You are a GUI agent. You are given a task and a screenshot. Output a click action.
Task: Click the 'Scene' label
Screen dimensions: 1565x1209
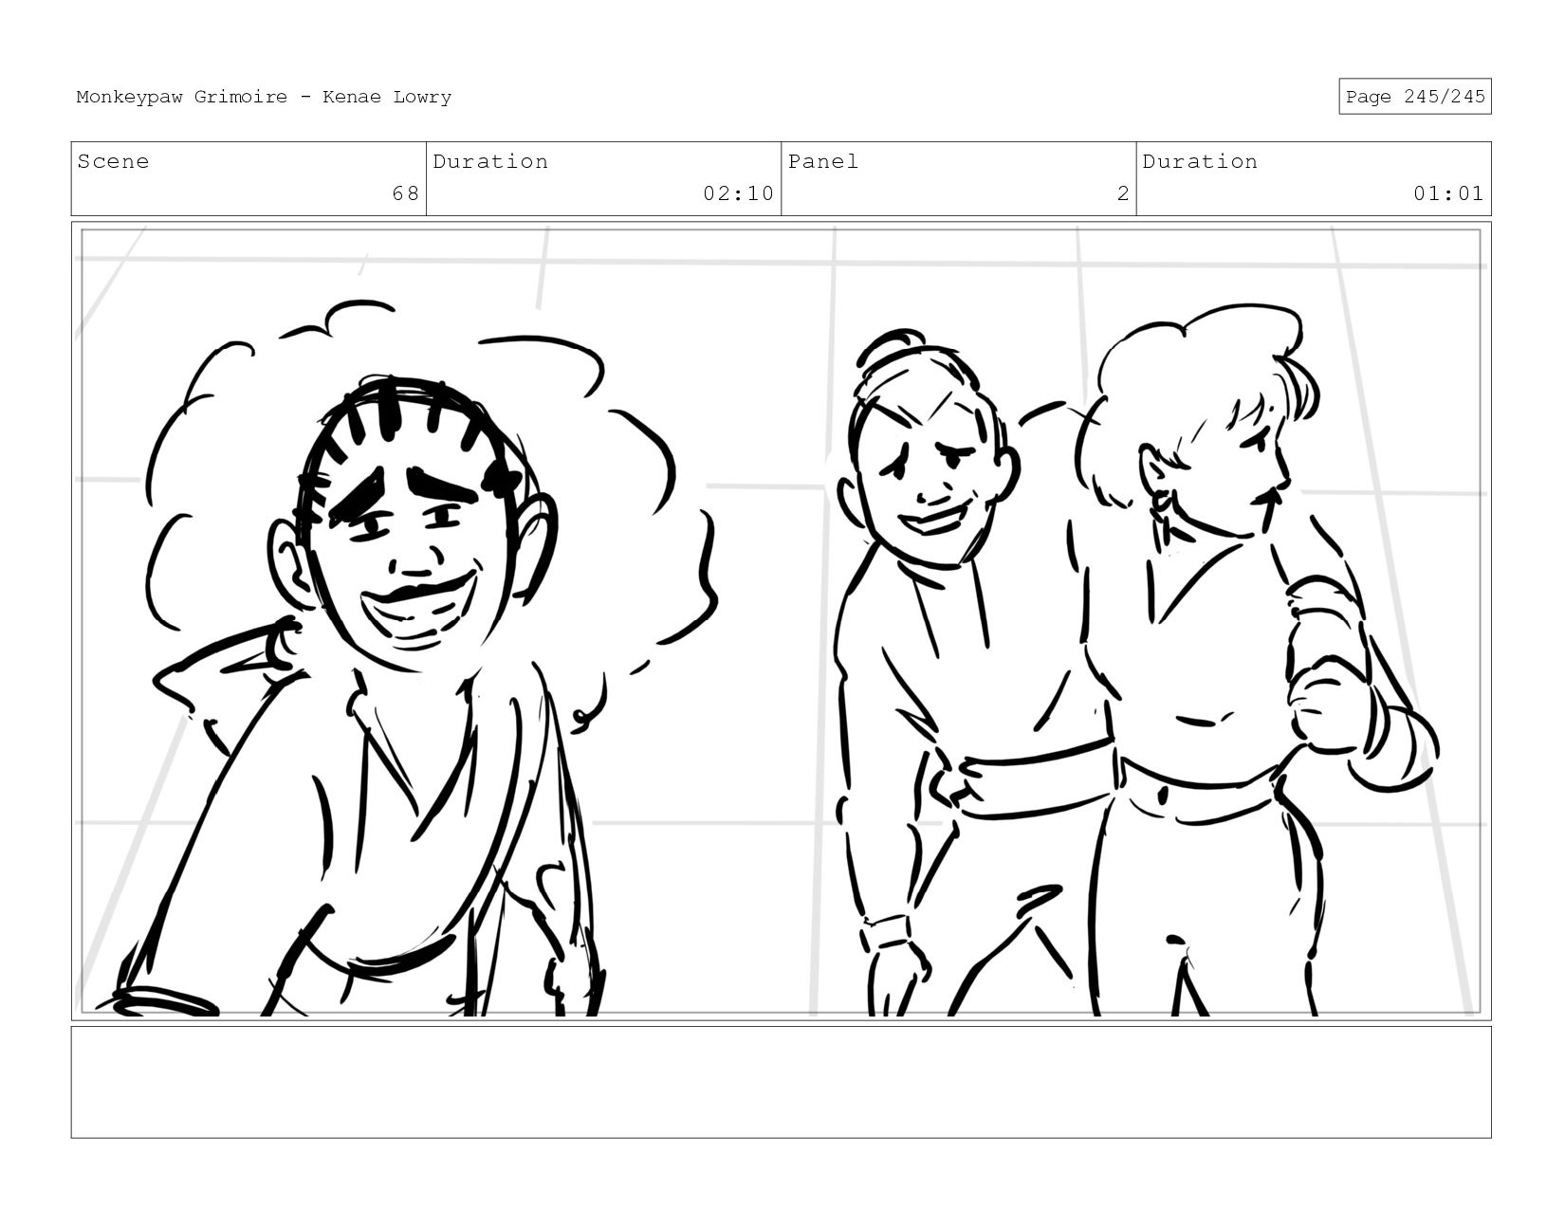coord(113,161)
